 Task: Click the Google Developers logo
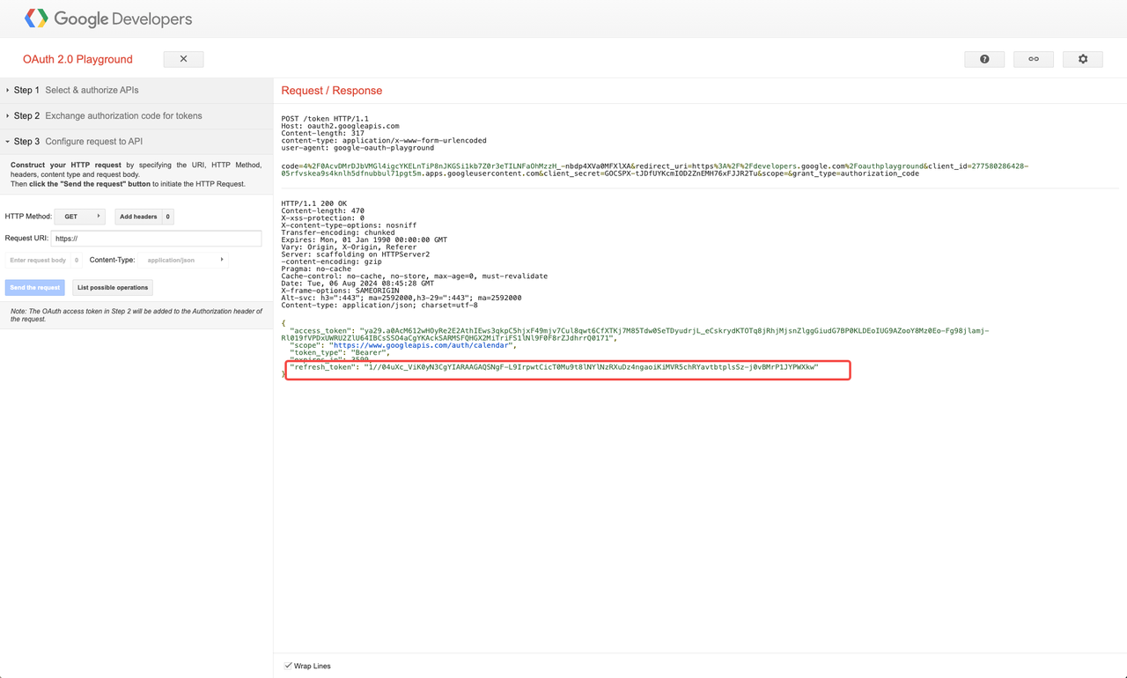coord(108,18)
